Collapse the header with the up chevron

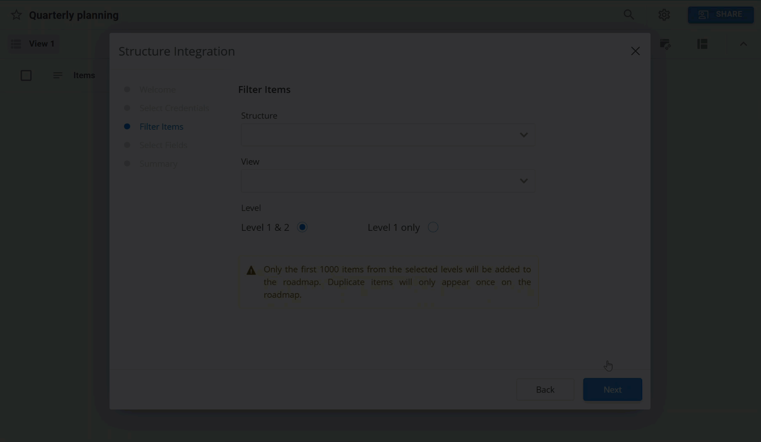coord(743,44)
